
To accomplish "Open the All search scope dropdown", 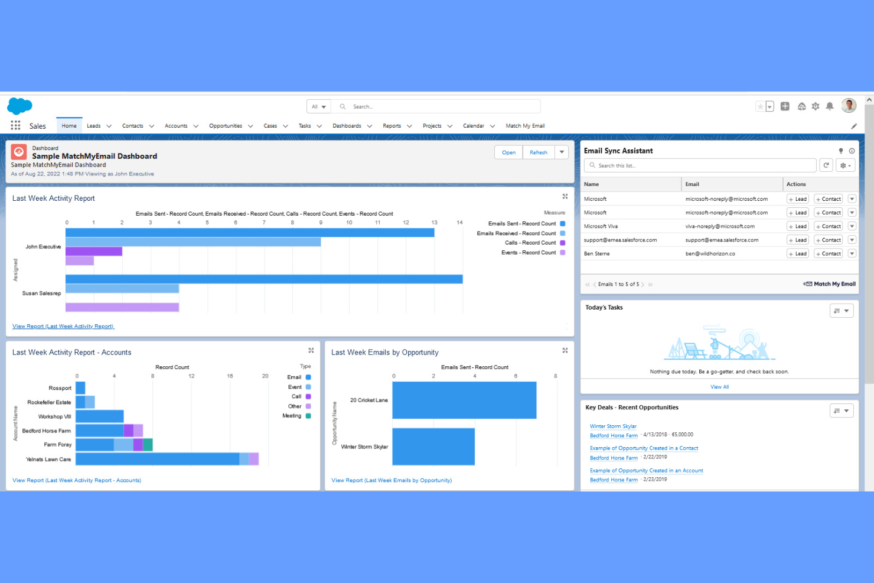I will coord(319,107).
